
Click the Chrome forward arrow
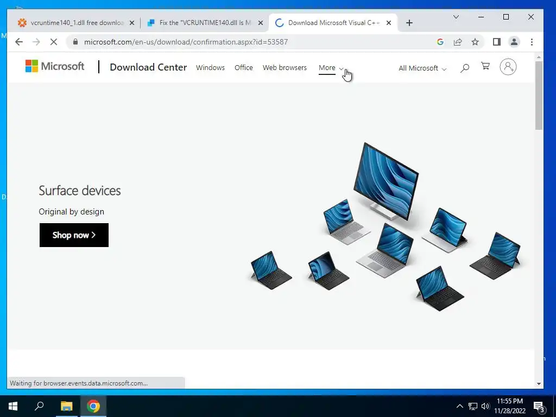coord(36,42)
